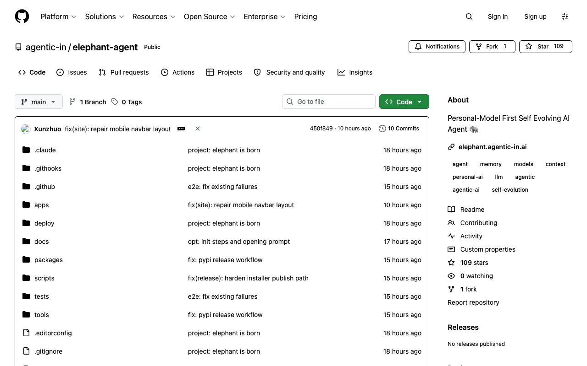Open the Issues tab
This screenshot has width=587, height=366.
(72, 72)
